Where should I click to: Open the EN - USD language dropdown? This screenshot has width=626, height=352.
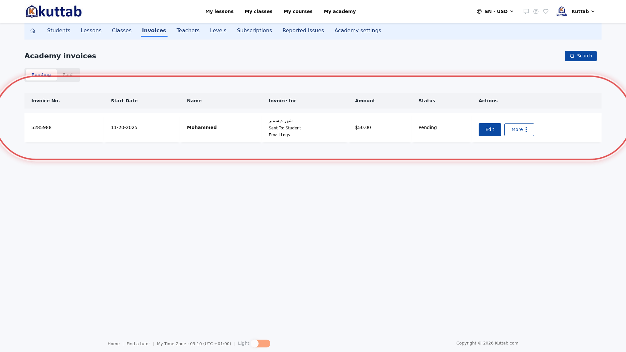pyautogui.click(x=495, y=11)
